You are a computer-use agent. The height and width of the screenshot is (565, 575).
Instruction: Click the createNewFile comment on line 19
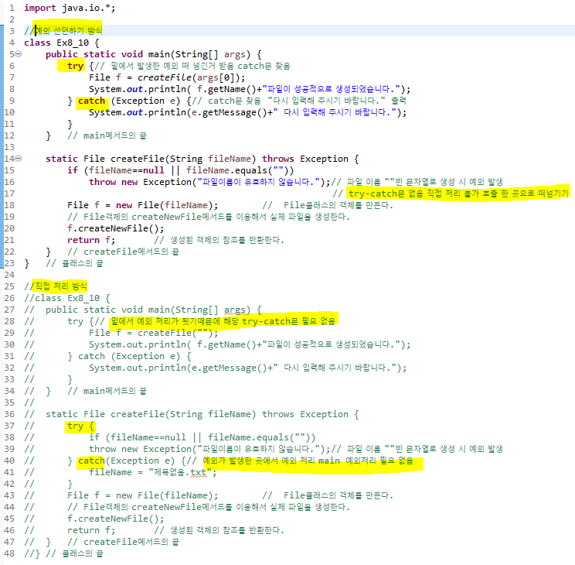tap(209, 217)
